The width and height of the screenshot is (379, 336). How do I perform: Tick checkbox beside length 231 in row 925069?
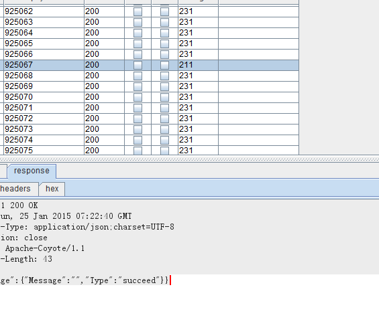(164, 86)
